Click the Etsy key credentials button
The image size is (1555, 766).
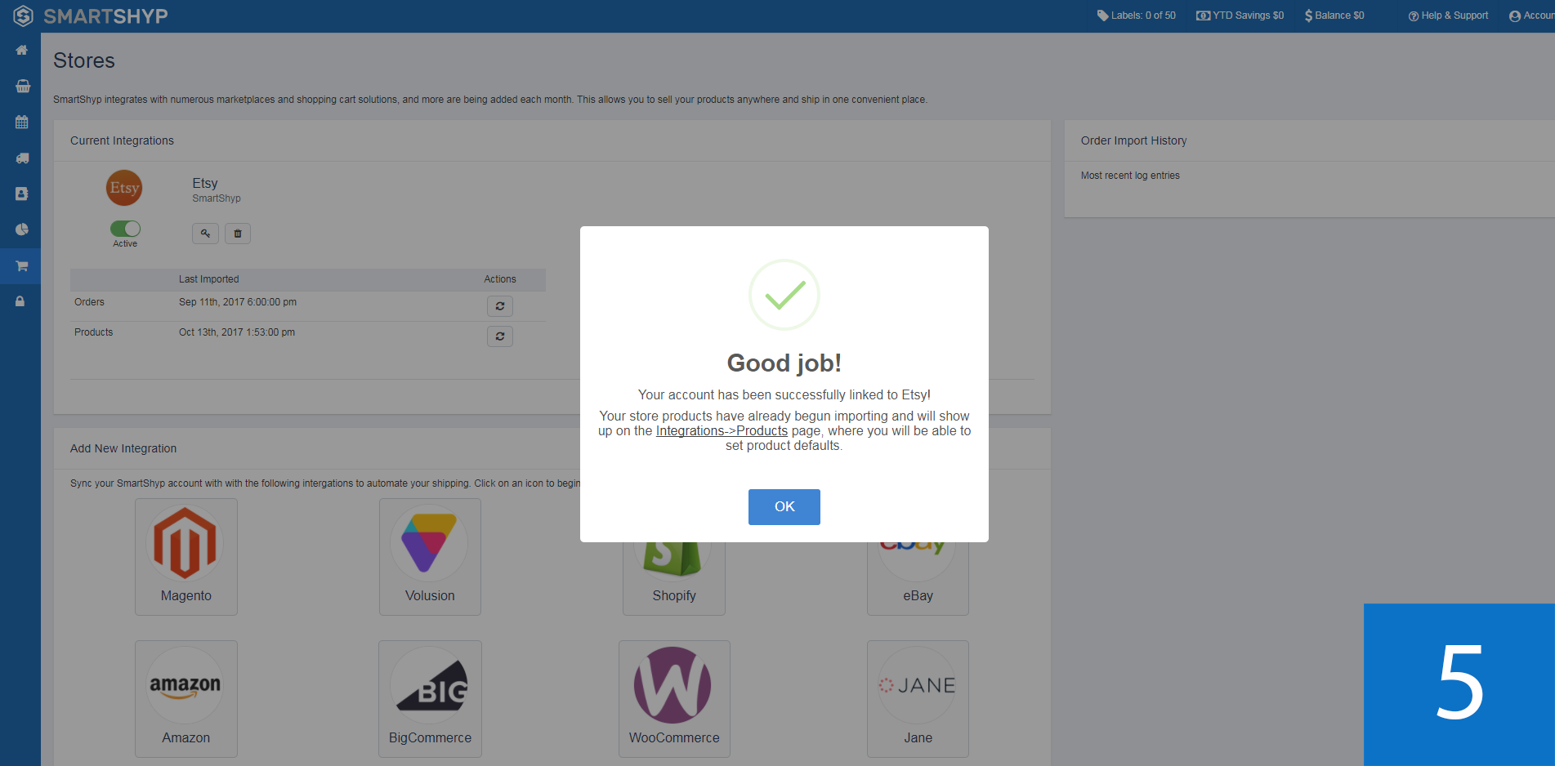205,234
